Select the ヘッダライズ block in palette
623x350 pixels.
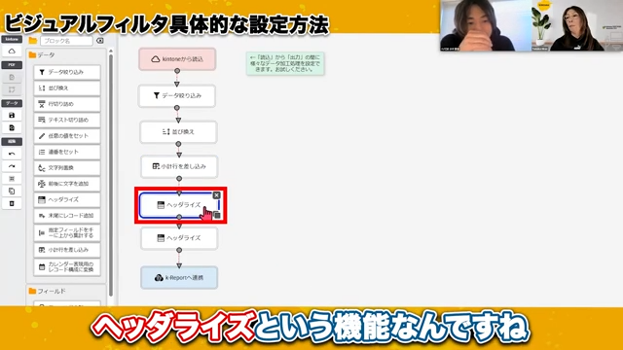click(x=67, y=199)
